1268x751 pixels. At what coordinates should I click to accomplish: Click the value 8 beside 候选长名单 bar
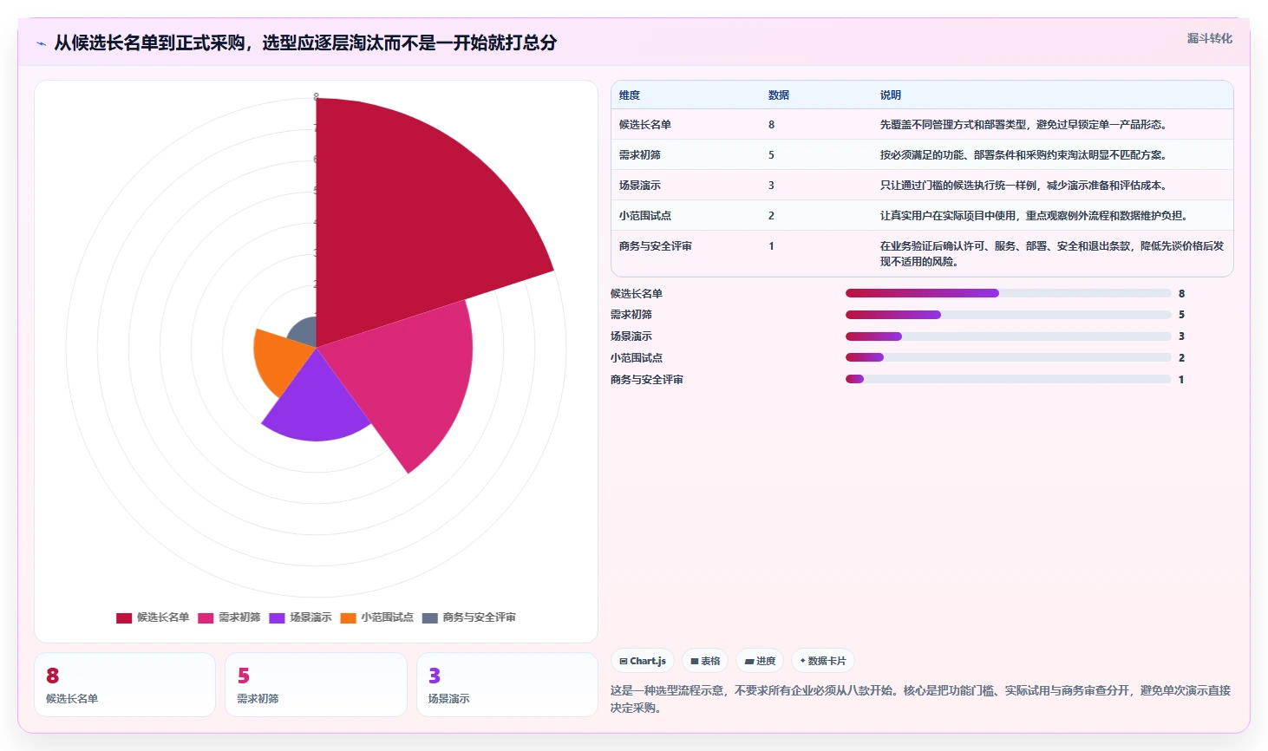point(1181,294)
